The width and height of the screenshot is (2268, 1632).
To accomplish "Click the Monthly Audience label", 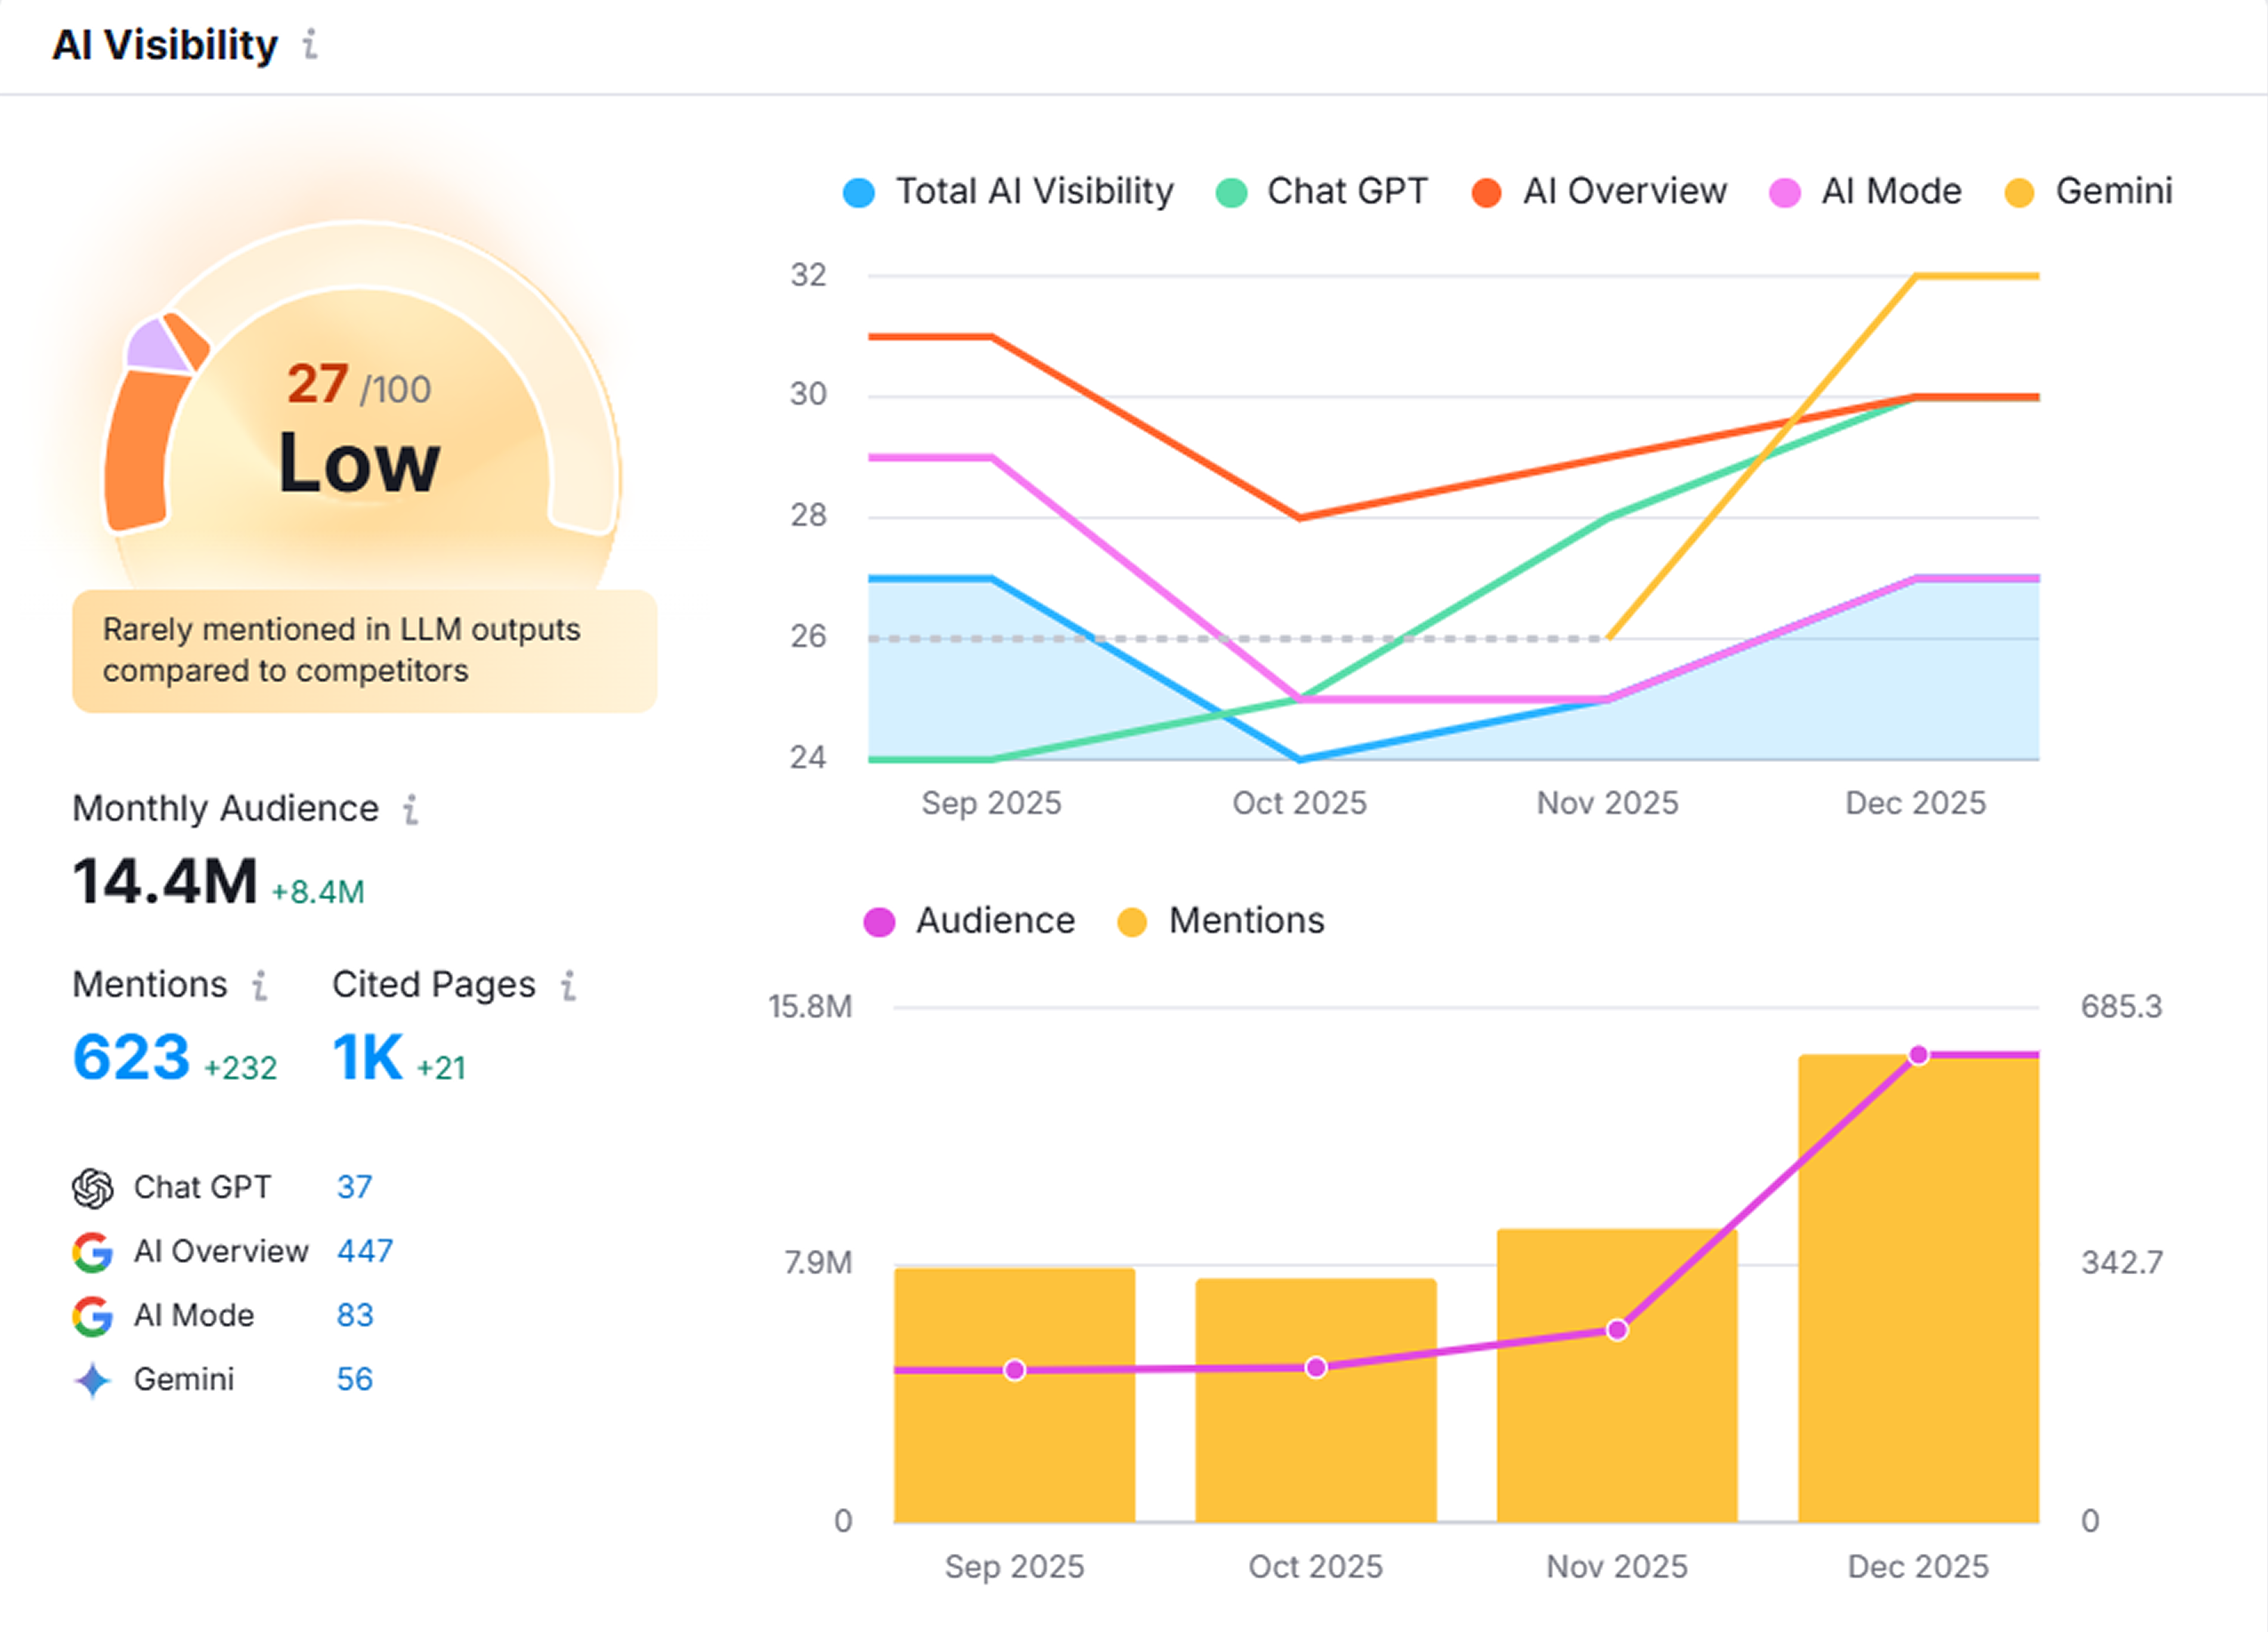I will click(226, 809).
